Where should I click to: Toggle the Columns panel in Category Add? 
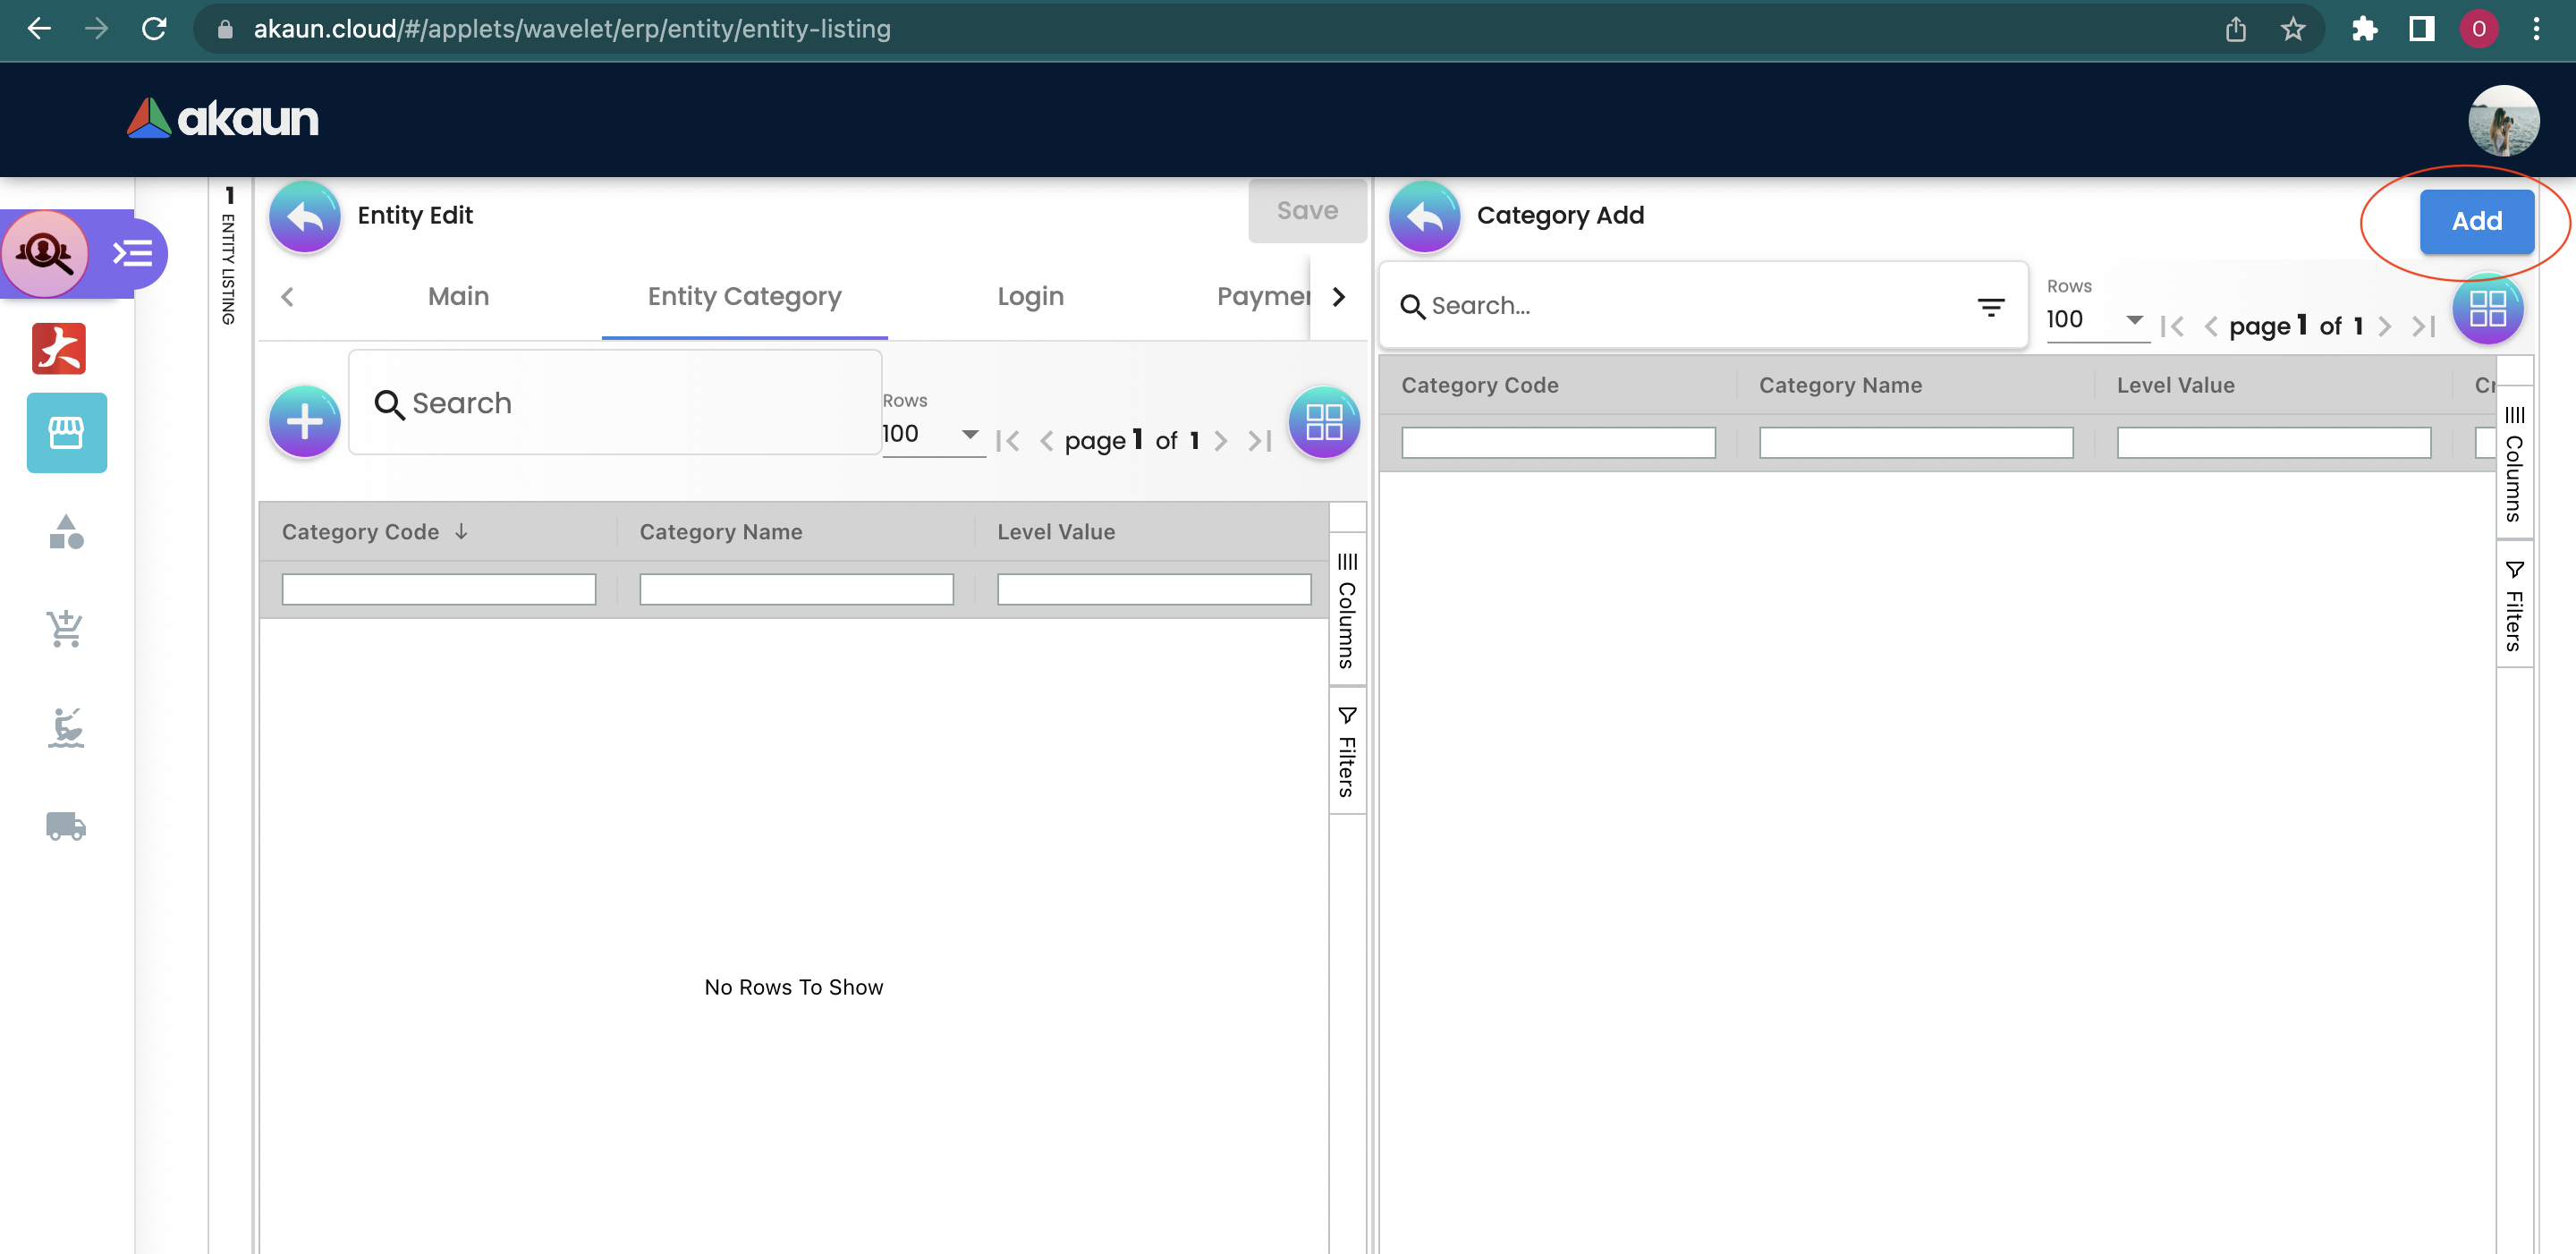(2513, 463)
